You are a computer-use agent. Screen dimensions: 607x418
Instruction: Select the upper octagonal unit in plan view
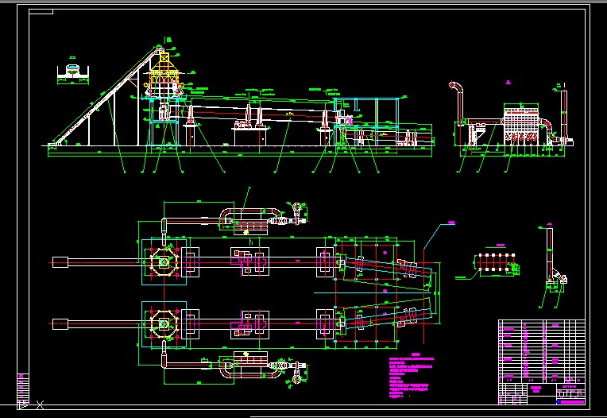pos(163,261)
